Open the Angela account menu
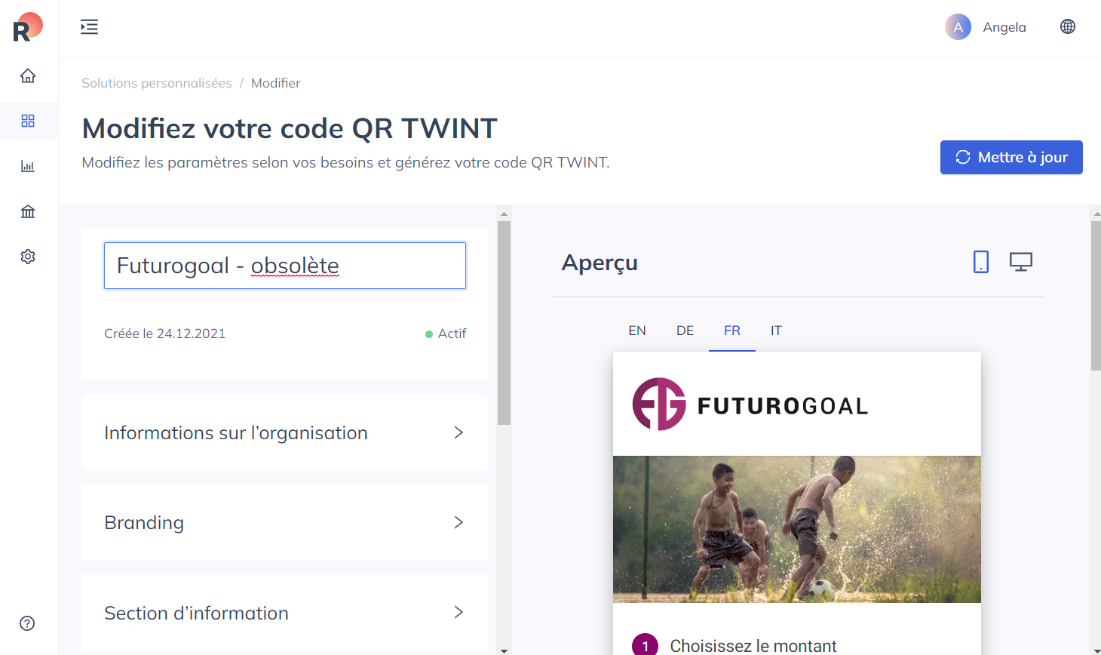1101x655 pixels. point(986,27)
